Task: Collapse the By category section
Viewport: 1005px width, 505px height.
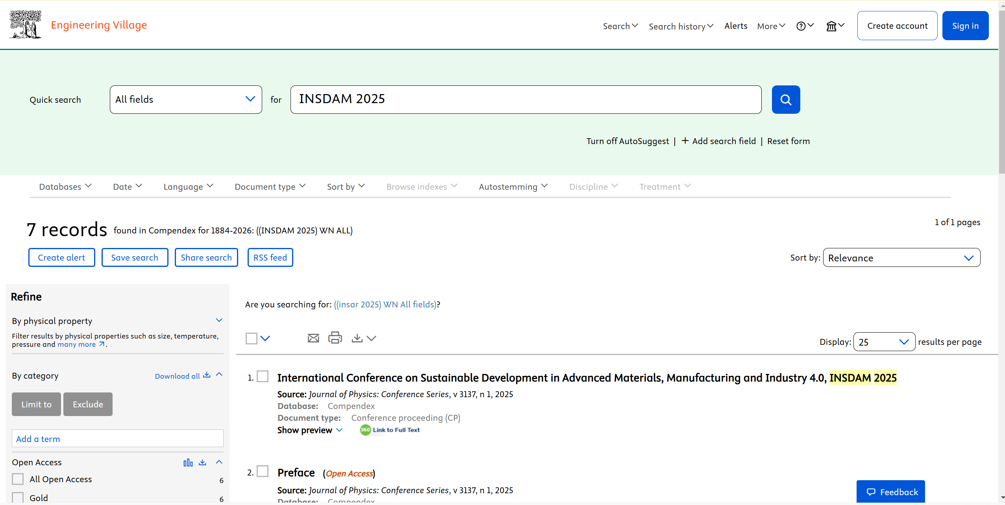Action: click(x=219, y=375)
